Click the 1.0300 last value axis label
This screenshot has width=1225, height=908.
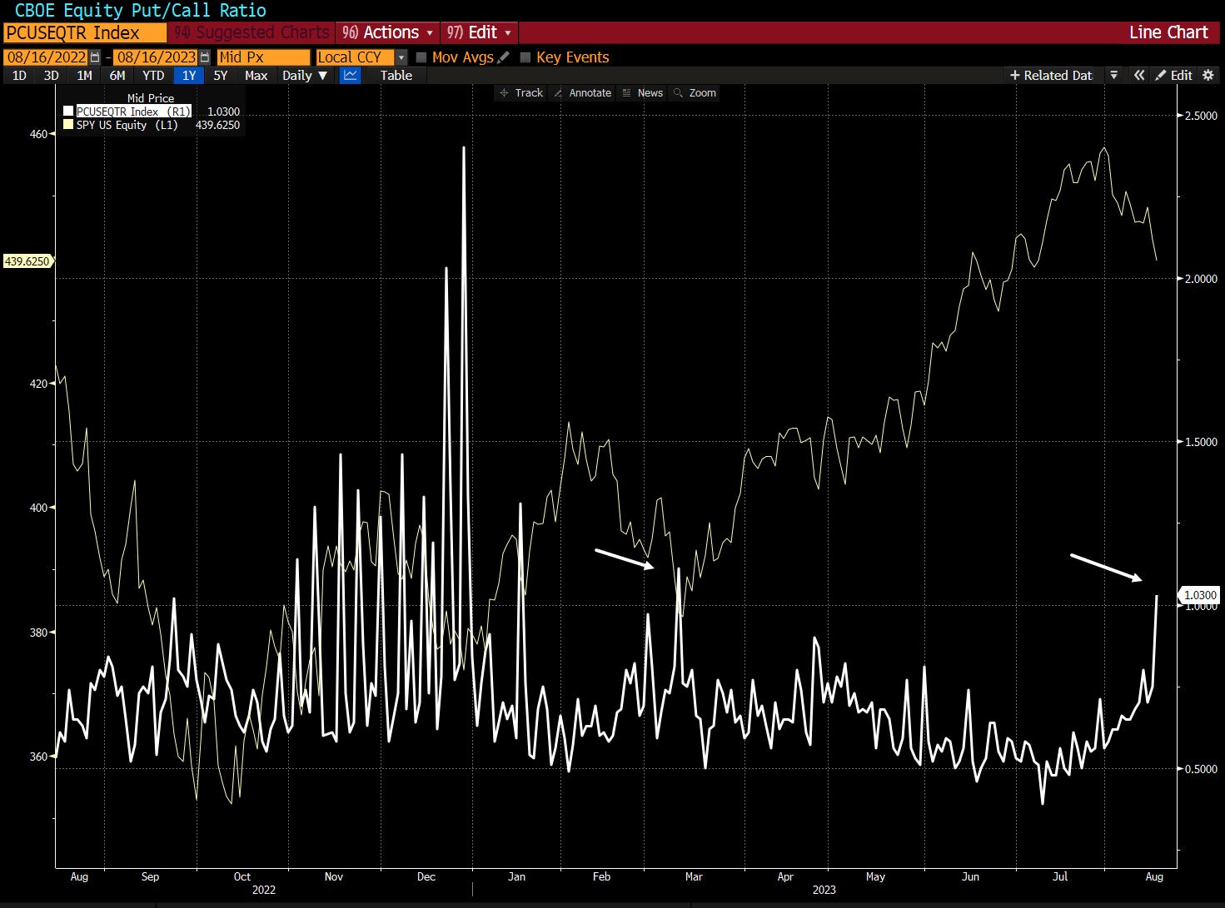(1200, 595)
